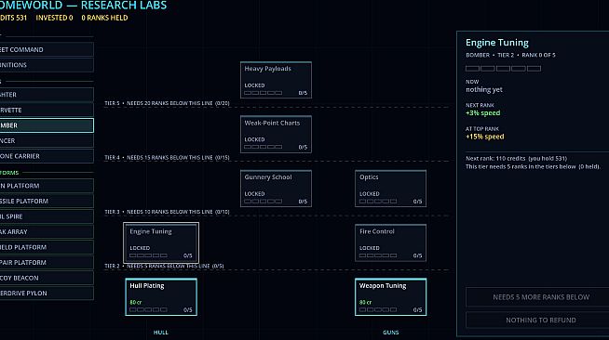609x340 pixels.
Task: Choose the Corvette ship class
Action: click(x=47, y=110)
